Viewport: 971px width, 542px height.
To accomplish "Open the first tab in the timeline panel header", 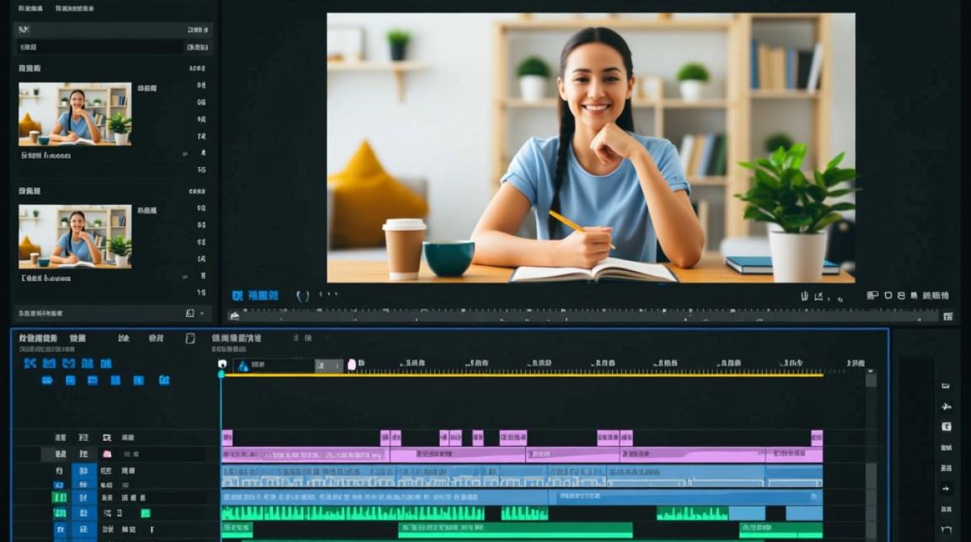I will pos(38,338).
